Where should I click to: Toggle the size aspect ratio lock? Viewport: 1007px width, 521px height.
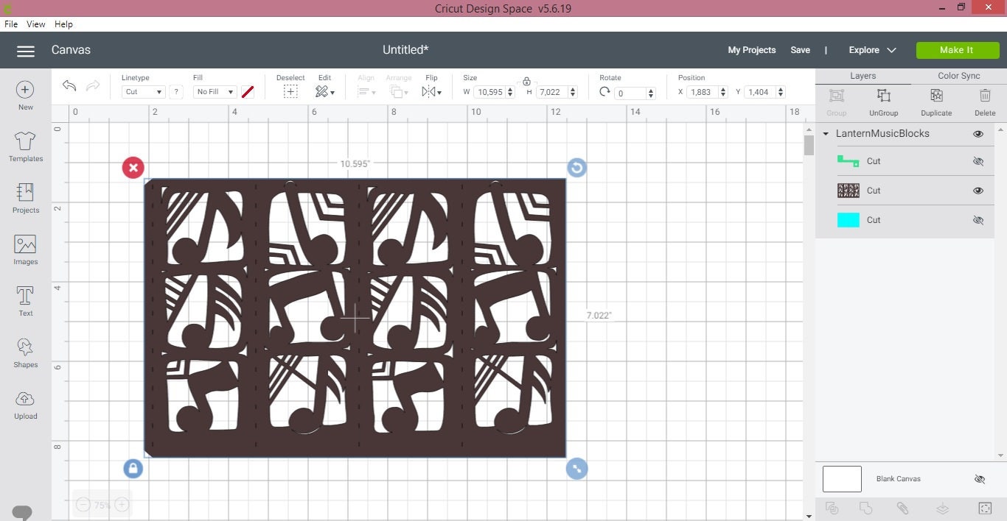[526, 81]
